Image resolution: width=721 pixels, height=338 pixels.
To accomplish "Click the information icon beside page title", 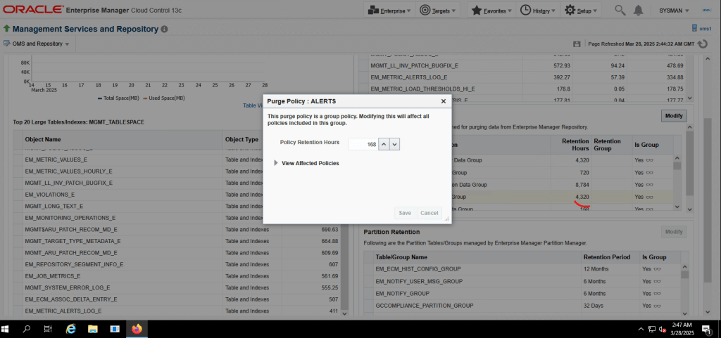I will pyautogui.click(x=164, y=30).
